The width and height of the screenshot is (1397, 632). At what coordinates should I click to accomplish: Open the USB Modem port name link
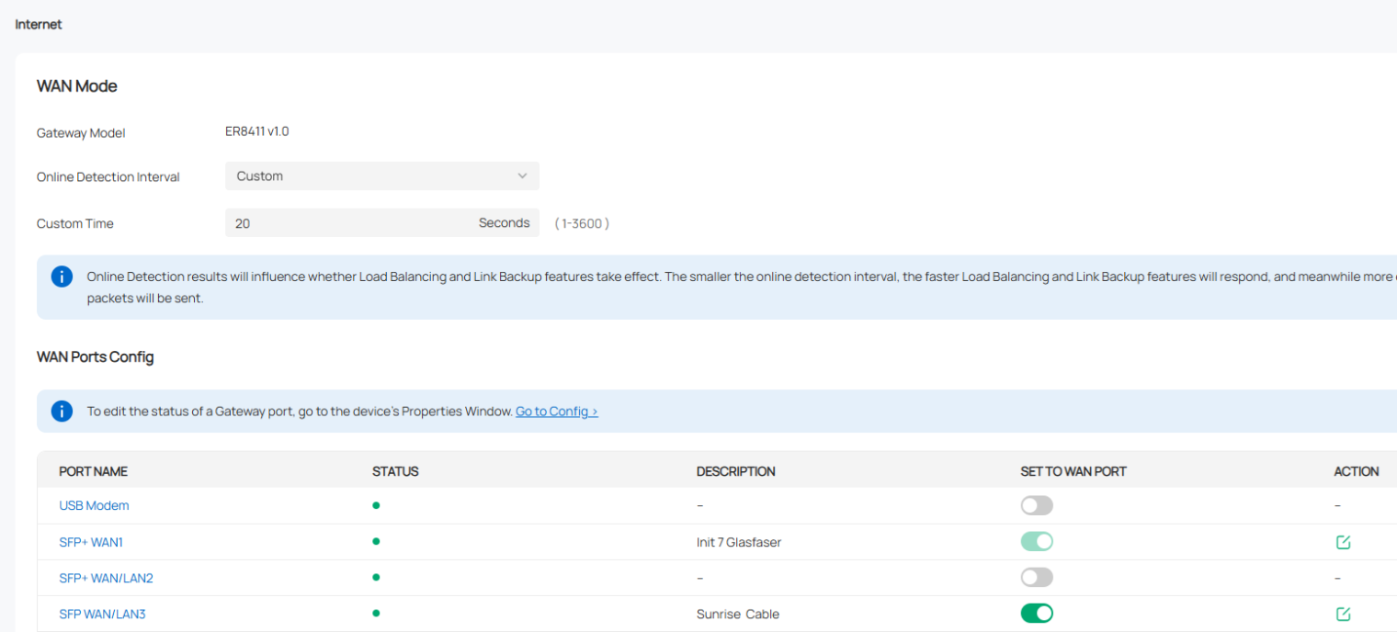pyautogui.click(x=94, y=505)
